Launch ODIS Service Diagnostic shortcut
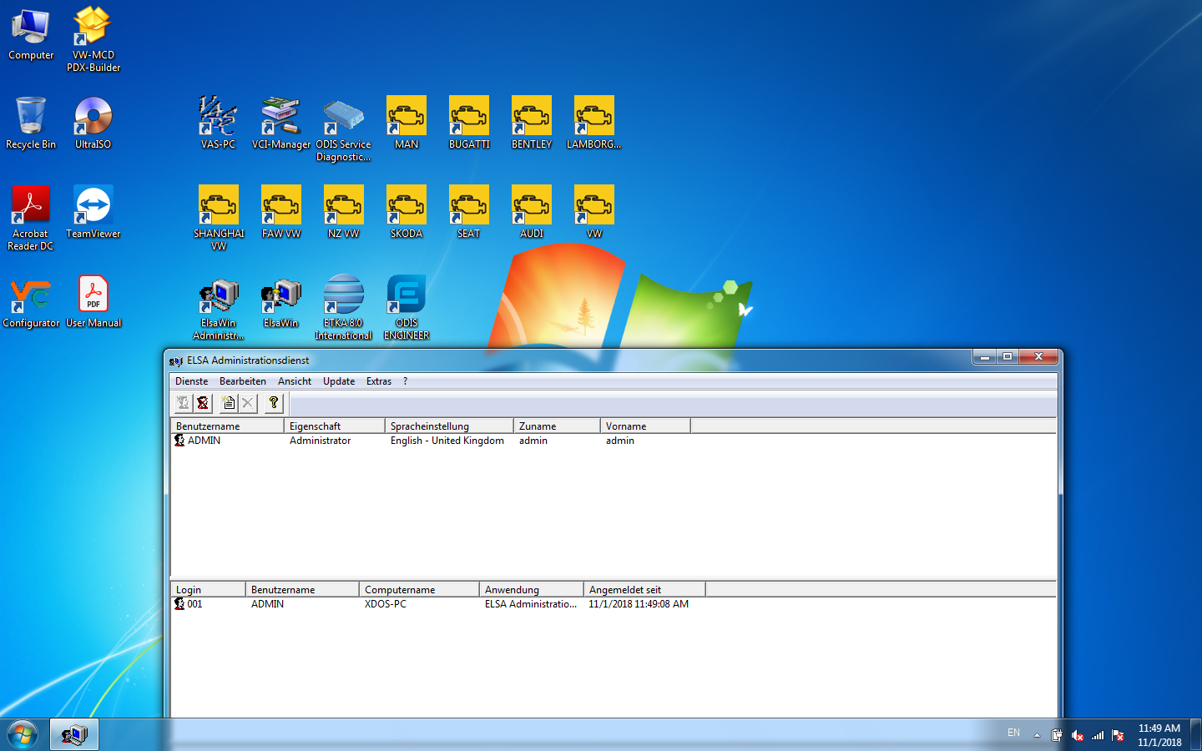Viewport: 1202px width, 751px height. [344, 129]
